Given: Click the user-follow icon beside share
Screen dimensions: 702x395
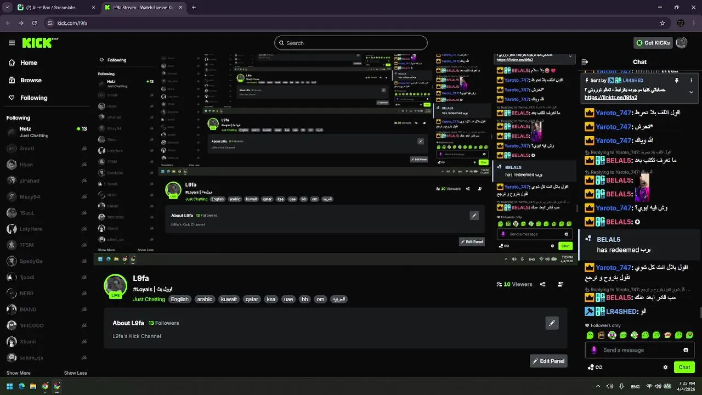Looking at the screenshot, I should click(560, 284).
